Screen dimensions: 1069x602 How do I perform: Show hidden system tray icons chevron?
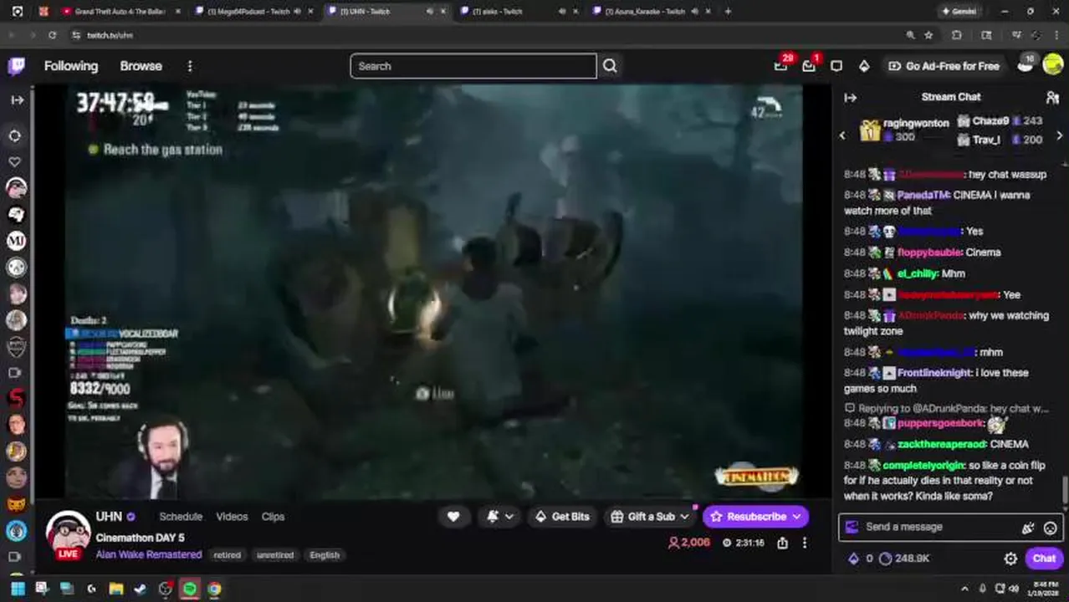(x=964, y=589)
